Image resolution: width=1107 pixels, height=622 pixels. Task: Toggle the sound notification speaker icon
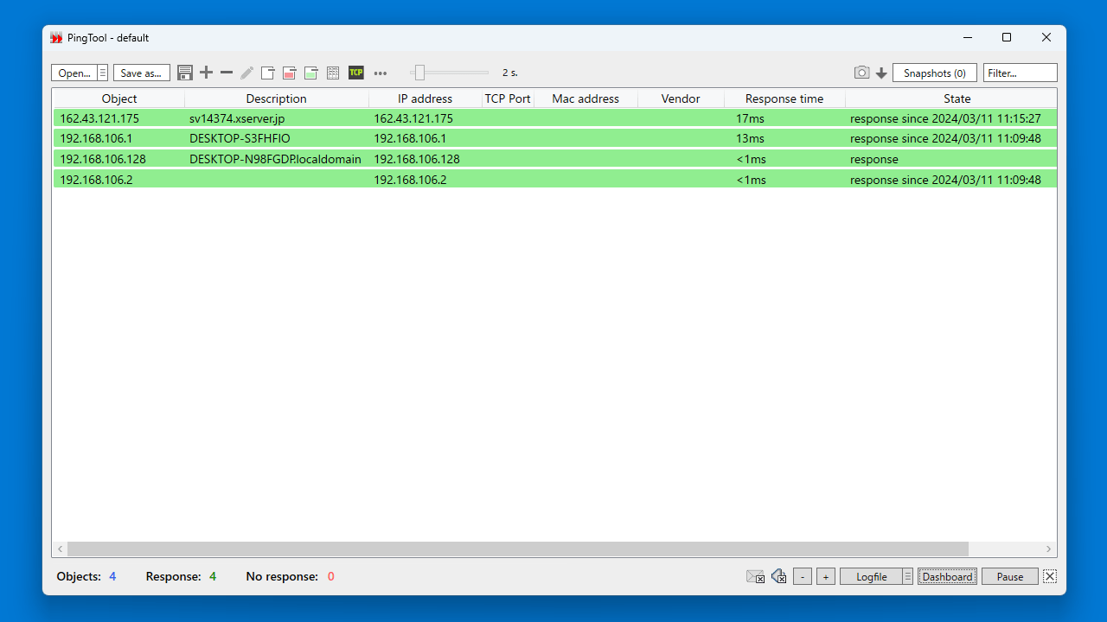779,576
